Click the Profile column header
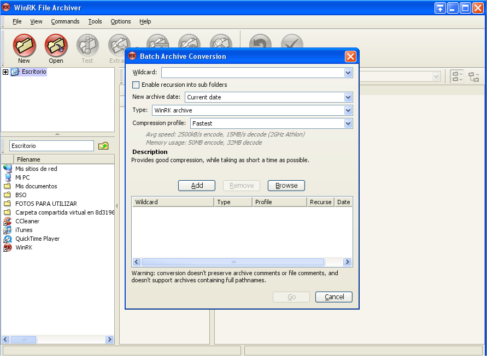This screenshot has width=487, height=356. [279, 202]
